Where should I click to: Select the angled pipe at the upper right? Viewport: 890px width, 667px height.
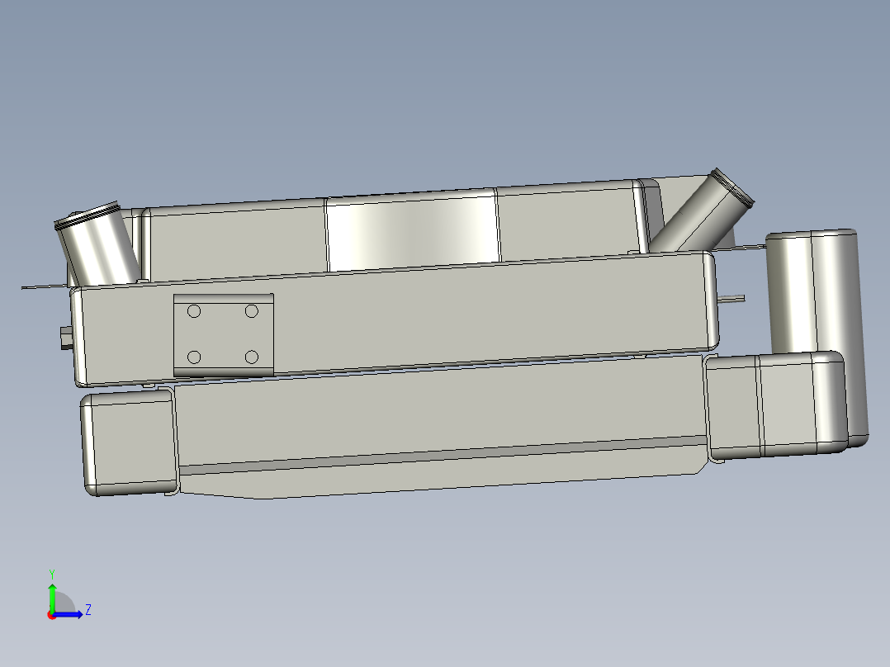[702, 211]
